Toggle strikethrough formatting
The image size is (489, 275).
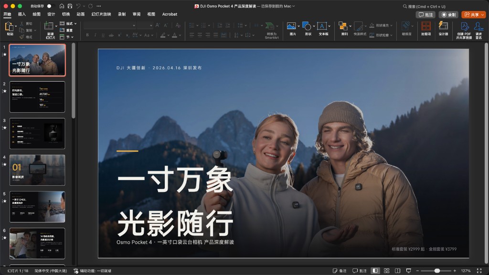point(111,35)
